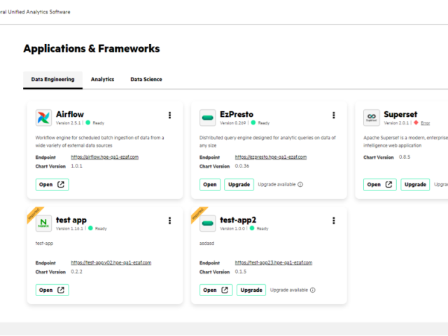The height and width of the screenshot is (336, 448).
Task: Click Superset chart version 0.8.5
Action: tap(405, 157)
